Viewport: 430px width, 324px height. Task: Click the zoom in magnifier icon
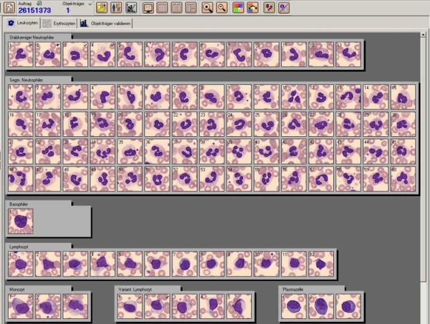pyautogui.click(x=208, y=8)
